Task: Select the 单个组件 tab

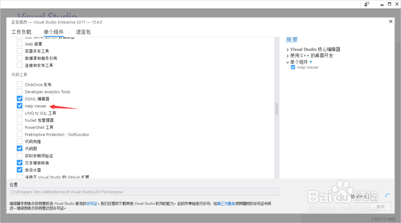Action: [x=53, y=32]
